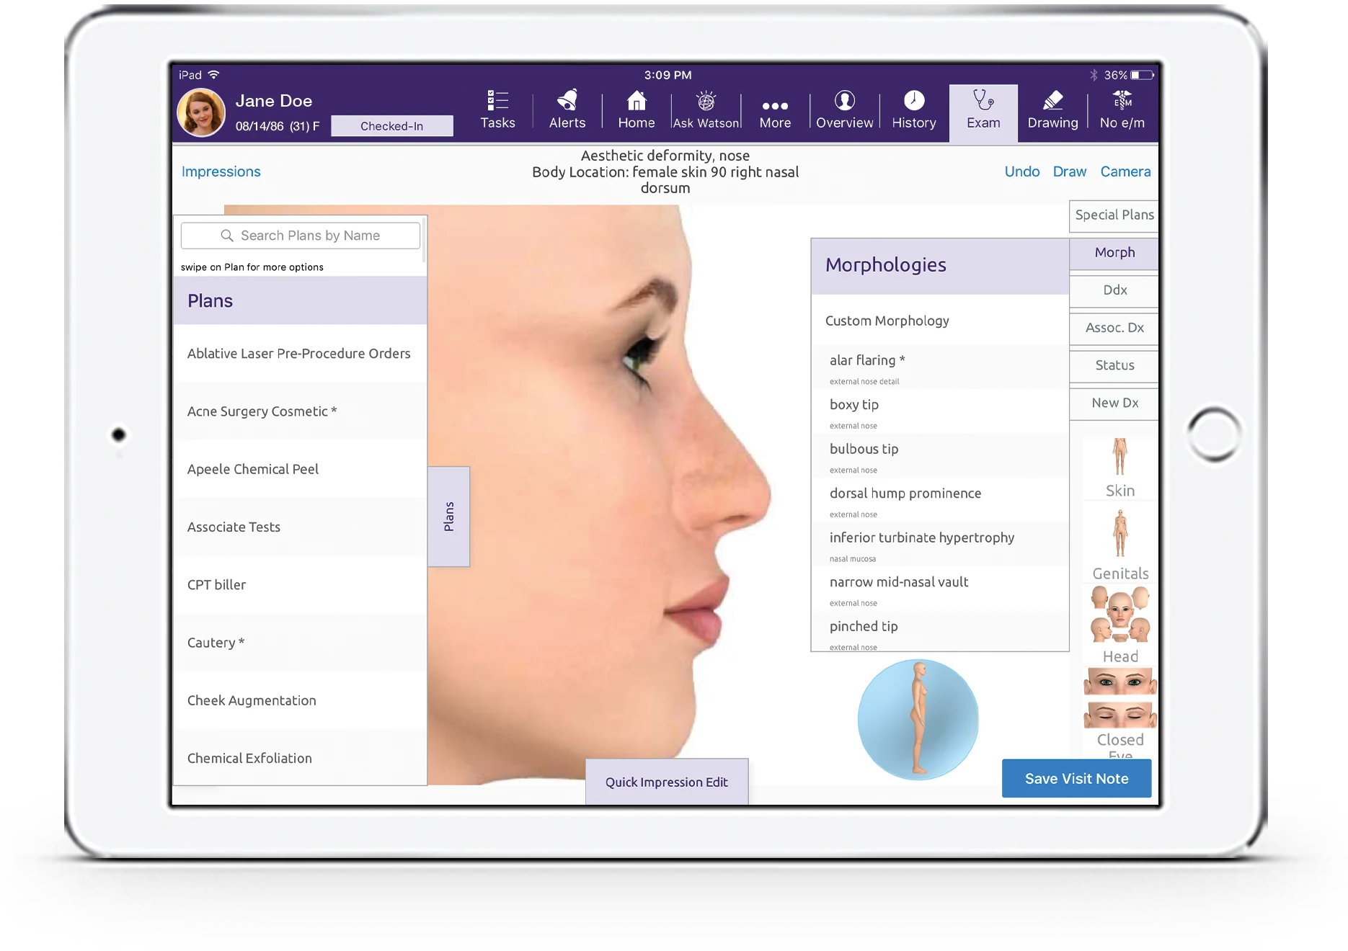The image size is (1348, 951).
Task: View patient History using the clock icon
Action: [x=913, y=108]
